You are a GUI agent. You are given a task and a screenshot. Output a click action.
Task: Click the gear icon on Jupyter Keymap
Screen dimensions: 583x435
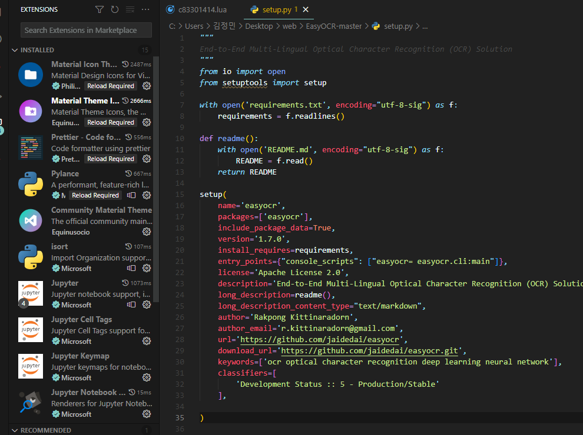coord(147,377)
